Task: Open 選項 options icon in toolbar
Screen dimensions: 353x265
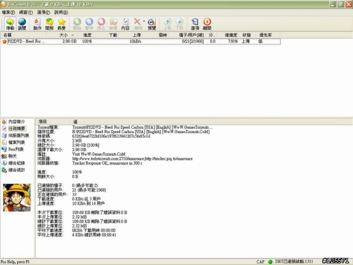Action: point(195,24)
